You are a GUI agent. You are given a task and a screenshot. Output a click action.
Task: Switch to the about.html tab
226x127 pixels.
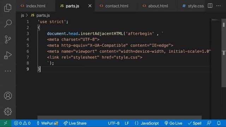(158, 6)
